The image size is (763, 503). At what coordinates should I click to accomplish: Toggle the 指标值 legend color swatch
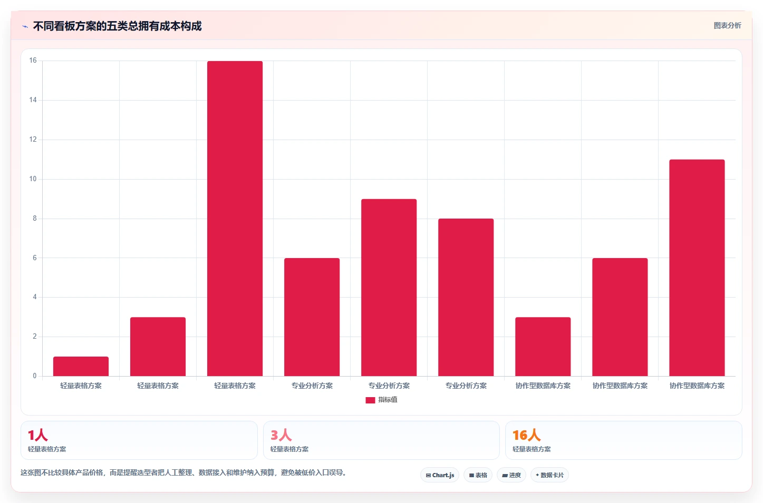[370, 400]
